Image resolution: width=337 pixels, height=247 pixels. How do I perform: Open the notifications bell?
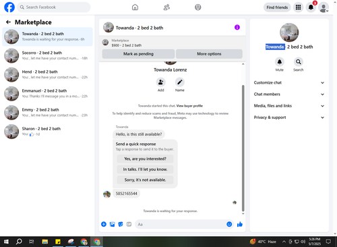click(x=311, y=7)
